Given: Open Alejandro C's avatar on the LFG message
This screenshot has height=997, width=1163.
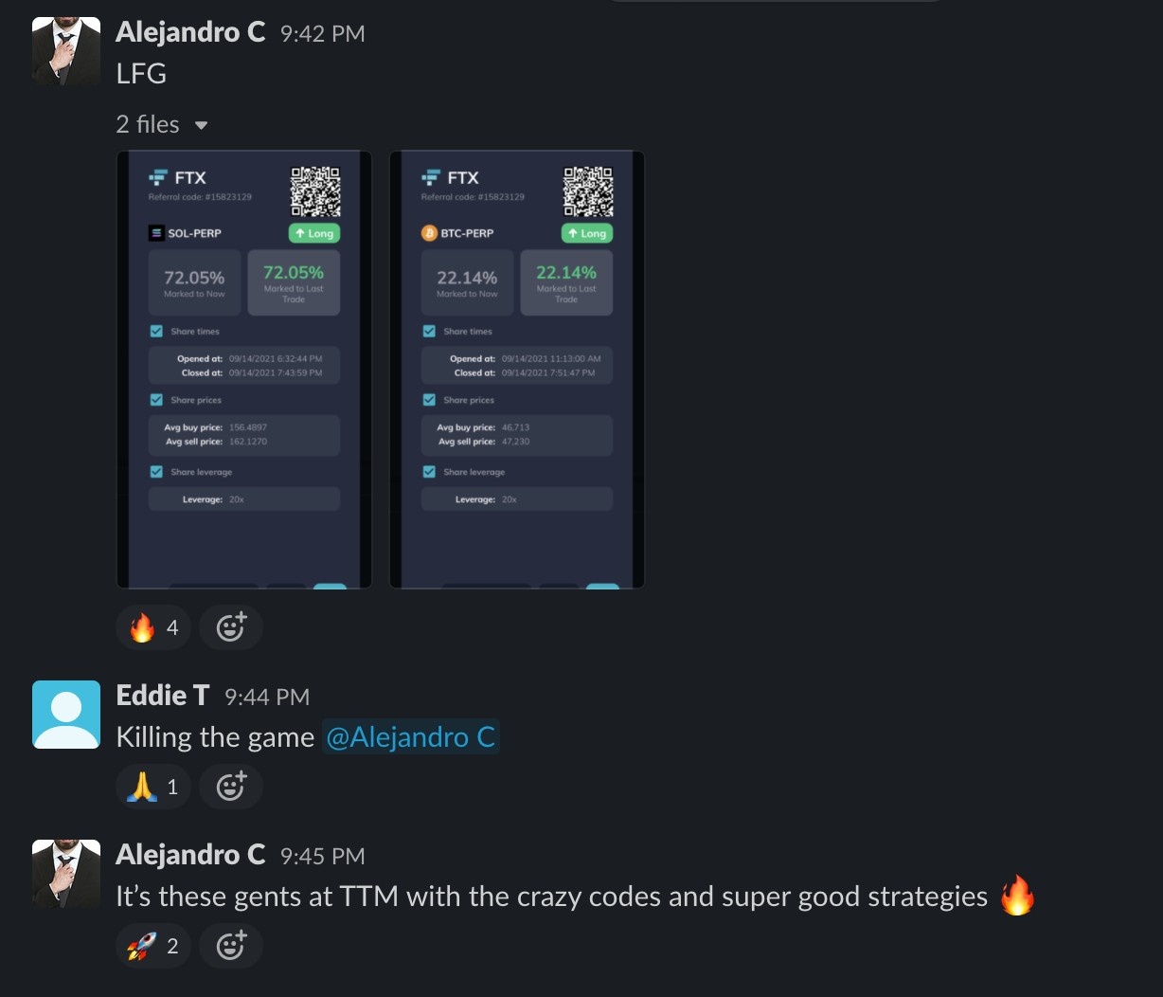Looking at the screenshot, I should 66,51.
